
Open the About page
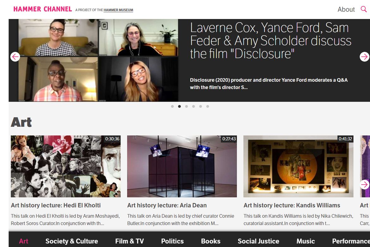click(346, 9)
